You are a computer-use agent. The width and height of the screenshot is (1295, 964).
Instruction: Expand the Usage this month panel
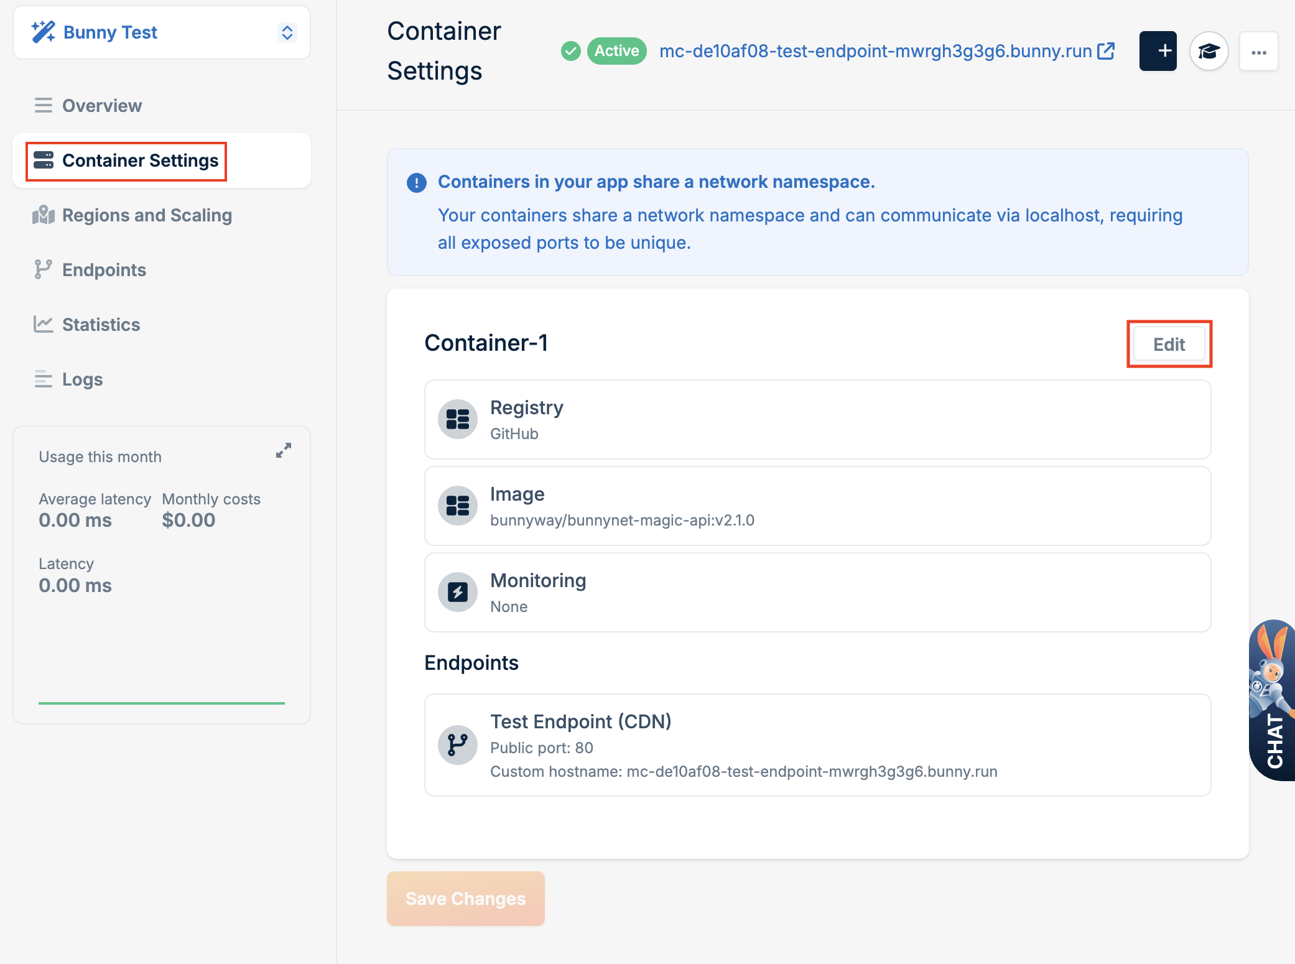(284, 450)
